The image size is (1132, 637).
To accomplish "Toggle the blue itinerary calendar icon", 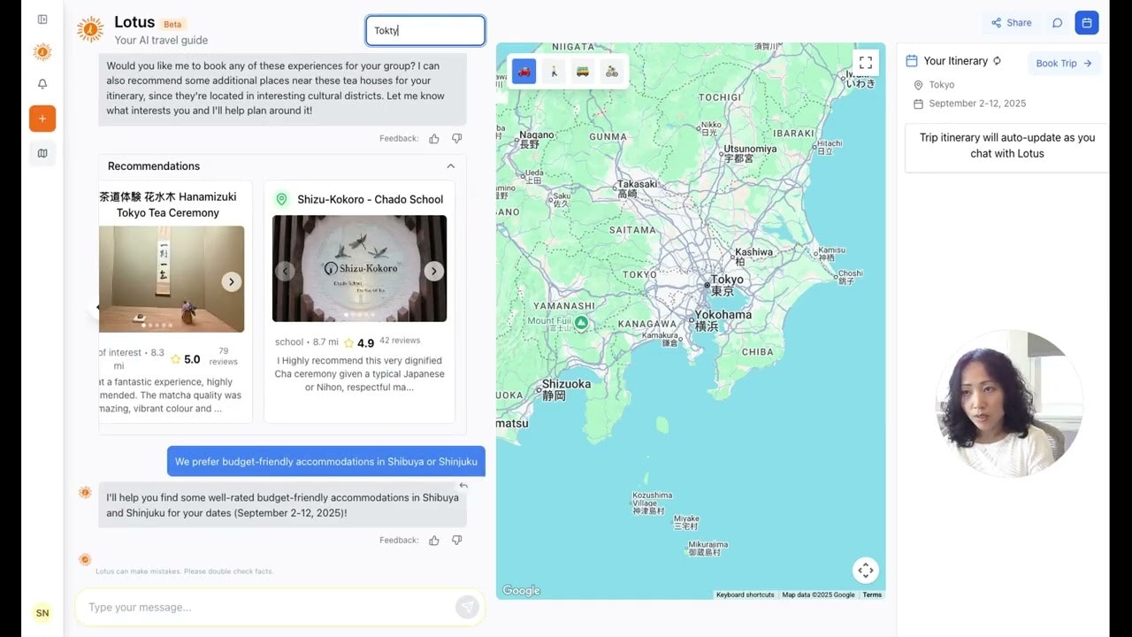I will click(x=1087, y=23).
